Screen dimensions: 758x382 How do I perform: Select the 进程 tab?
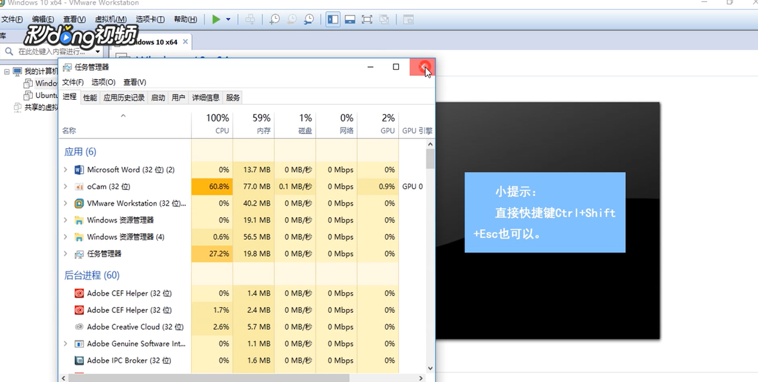click(70, 97)
